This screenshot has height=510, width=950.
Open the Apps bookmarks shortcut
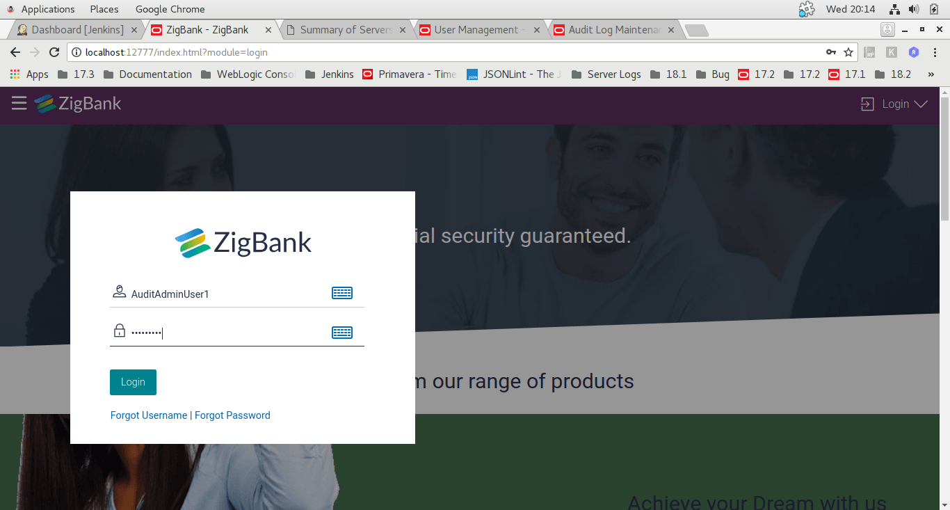[29, 74]
